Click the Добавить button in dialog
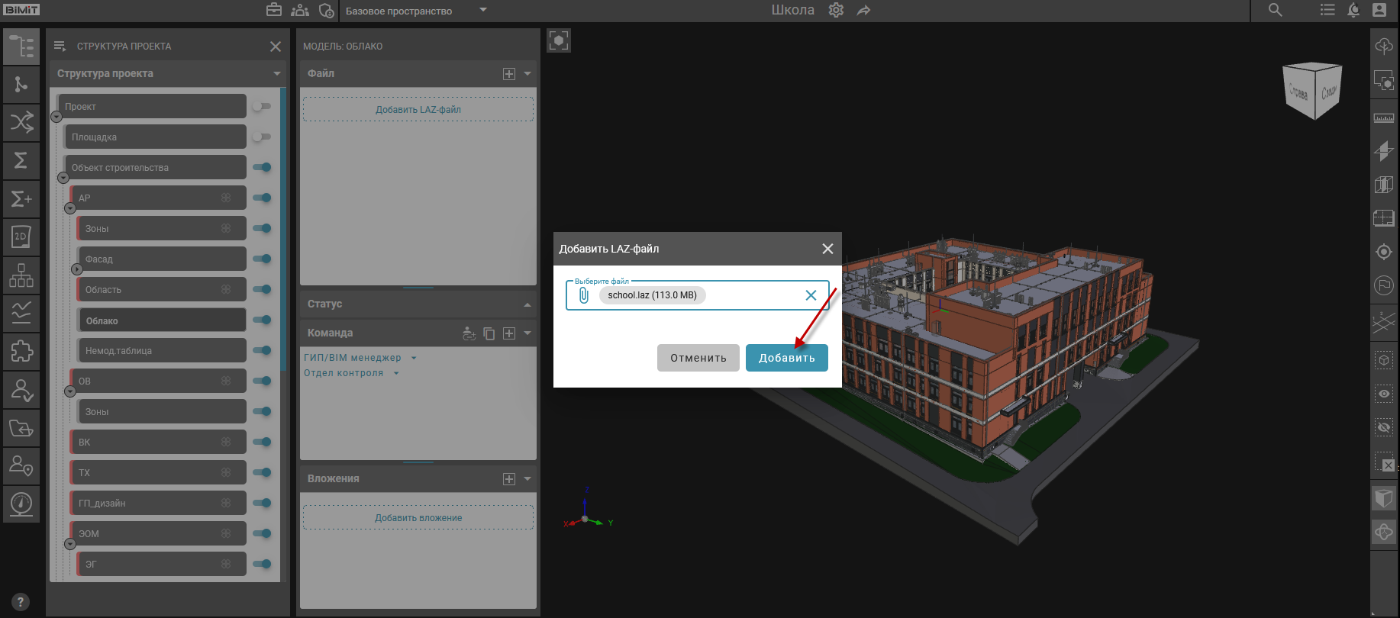Viewport: 1400px width, 618px height. tap(786, 358)
